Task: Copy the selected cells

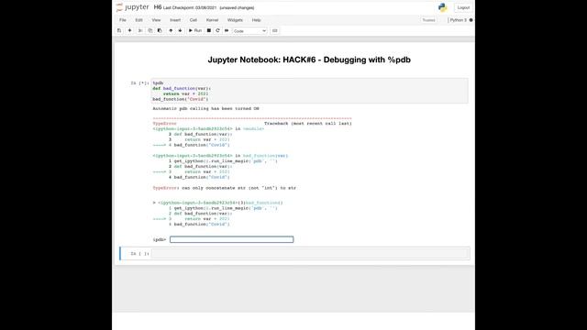Action: point(150,30)
